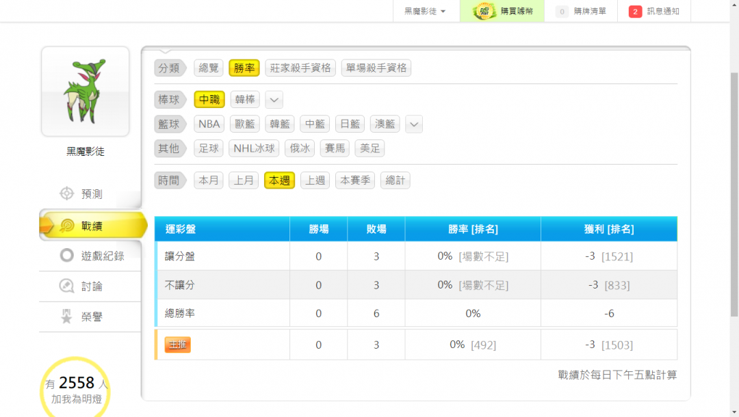This screenshot has height=417, width=739.
Task: Choose the 中籃 league filter
Action: (x=315, y=124)
